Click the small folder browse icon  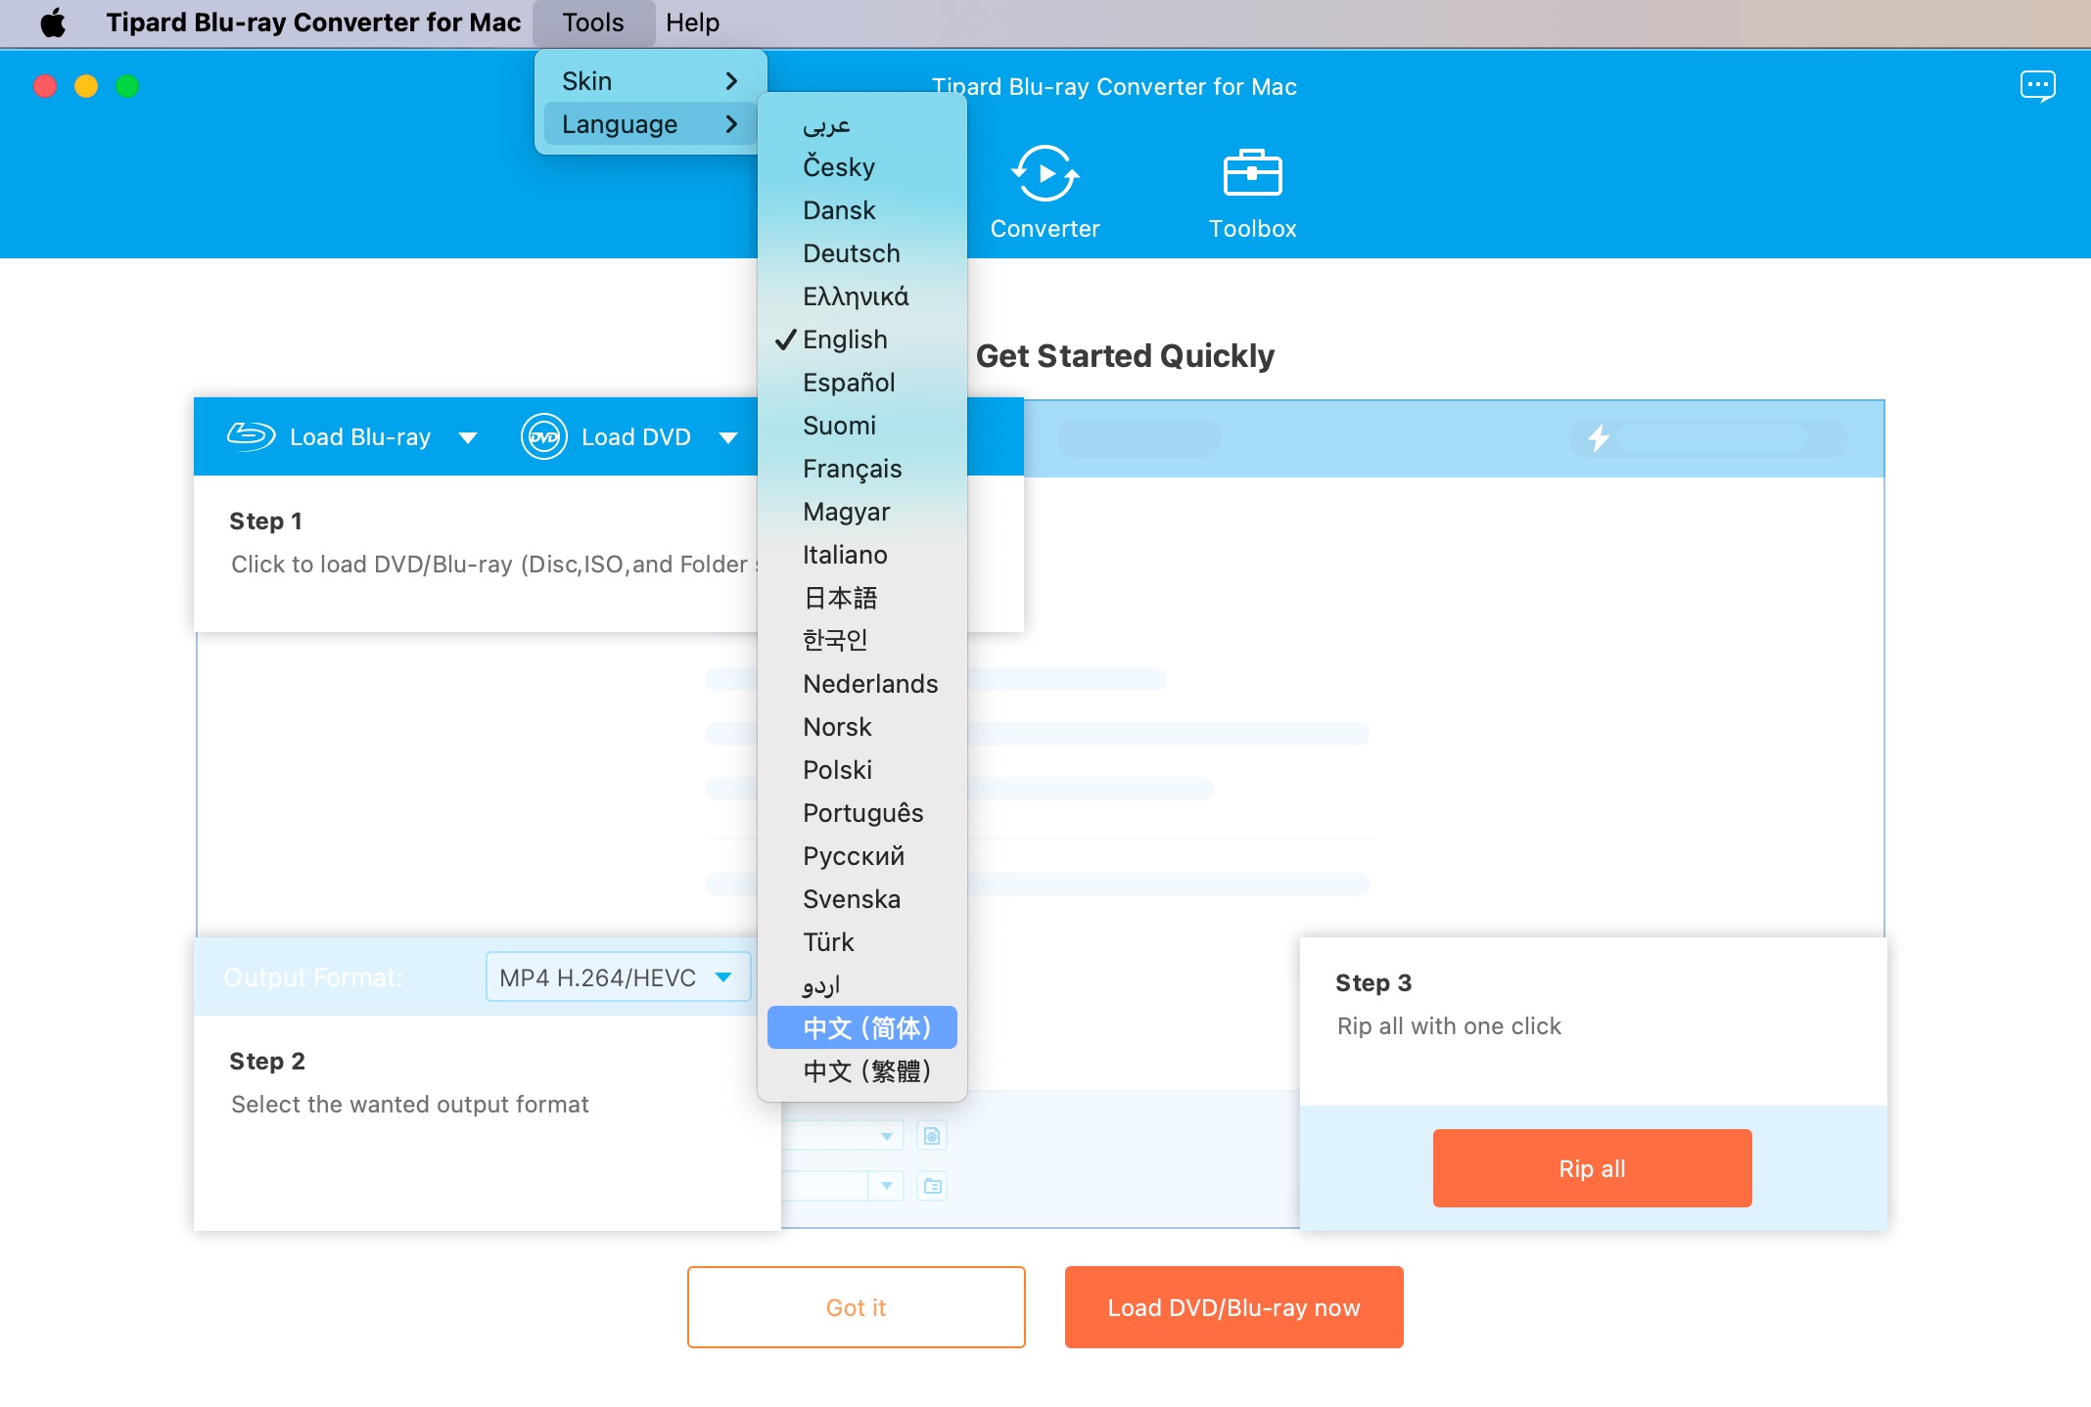(932, 1186)
